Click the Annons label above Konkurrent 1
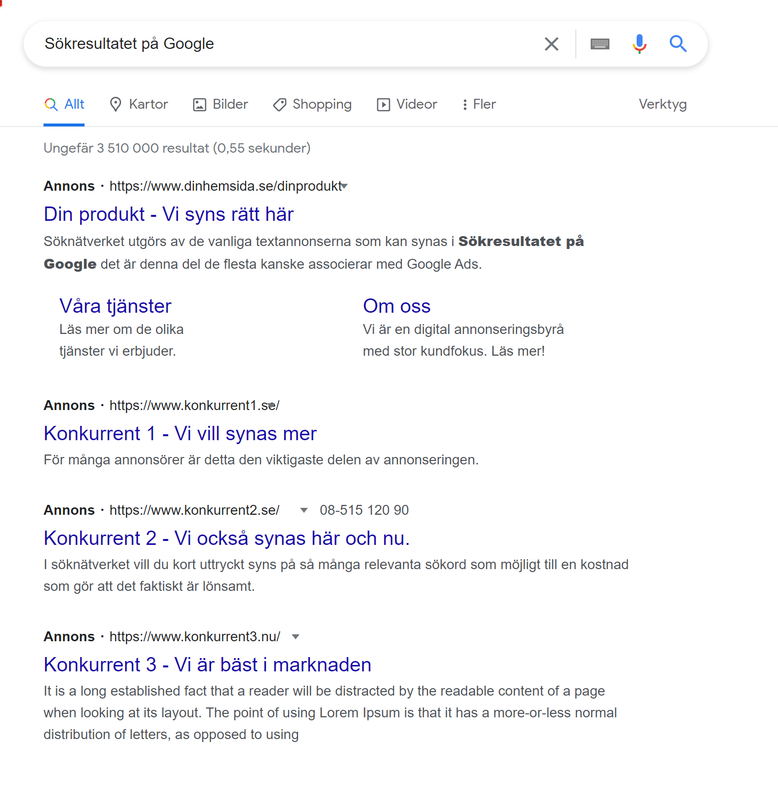Image resolution: width=778 pixels, height=785 pixels. pos(69,406)
